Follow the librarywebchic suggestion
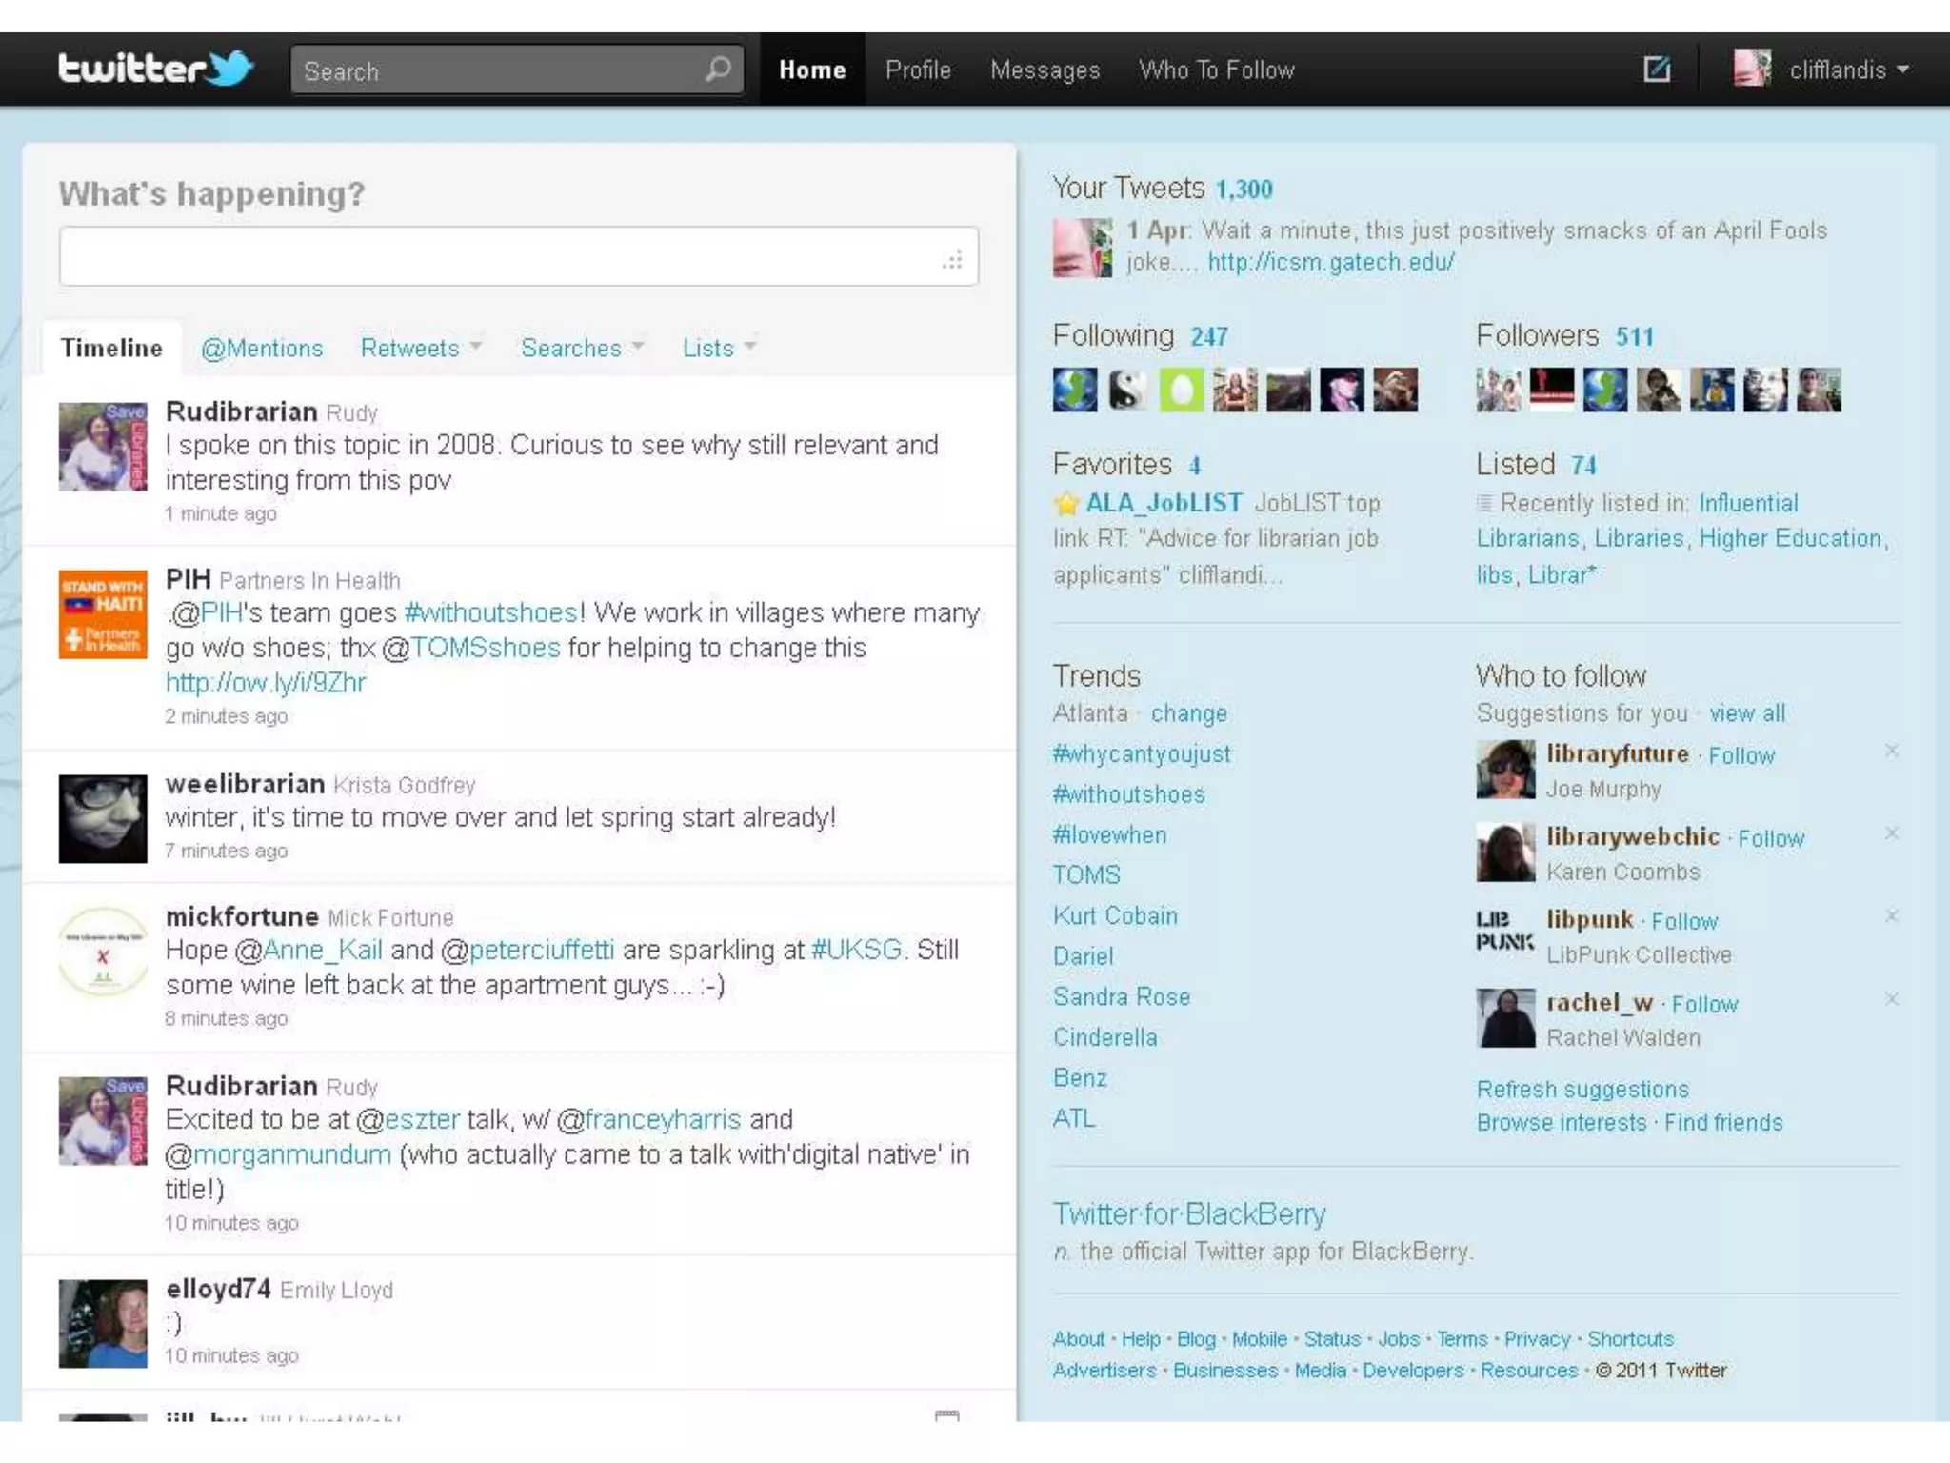Image resolution: width=1950 pixels, height=1463 pixels. pos(1770,839)
